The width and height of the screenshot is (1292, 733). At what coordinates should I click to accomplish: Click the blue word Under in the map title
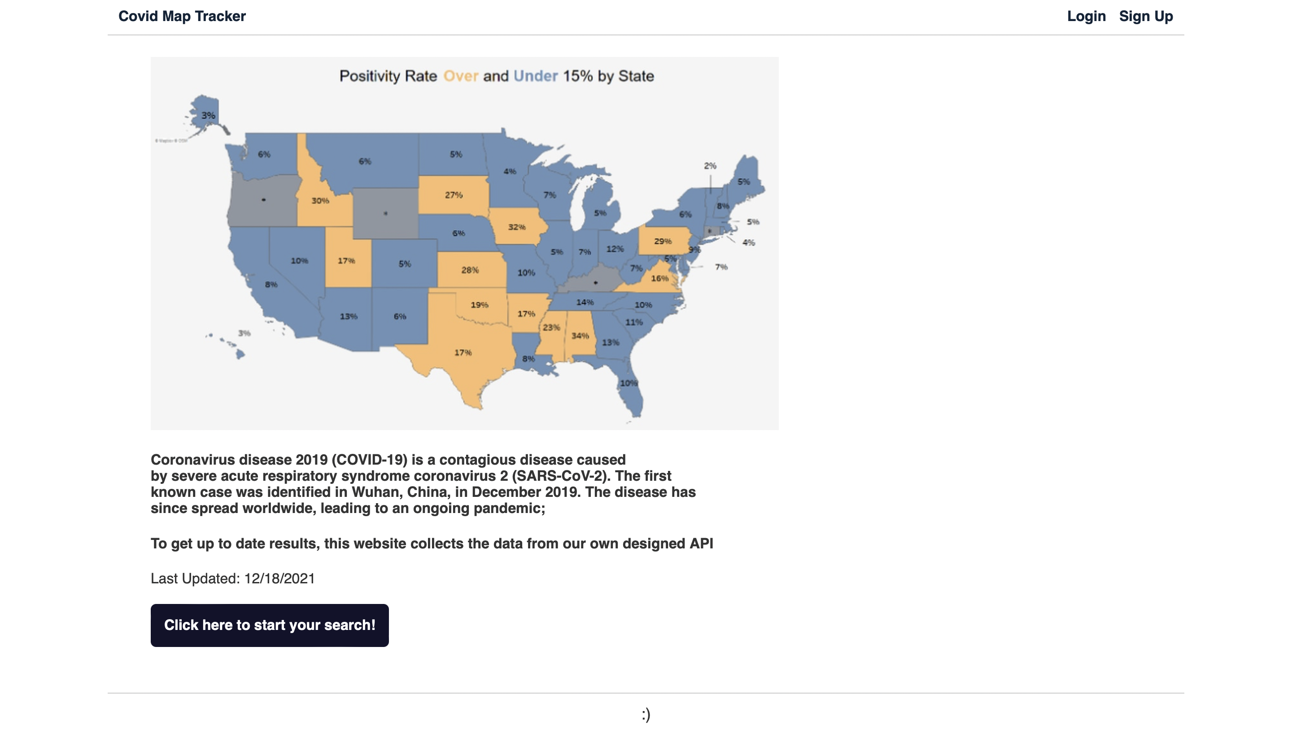tap(535, 76)
